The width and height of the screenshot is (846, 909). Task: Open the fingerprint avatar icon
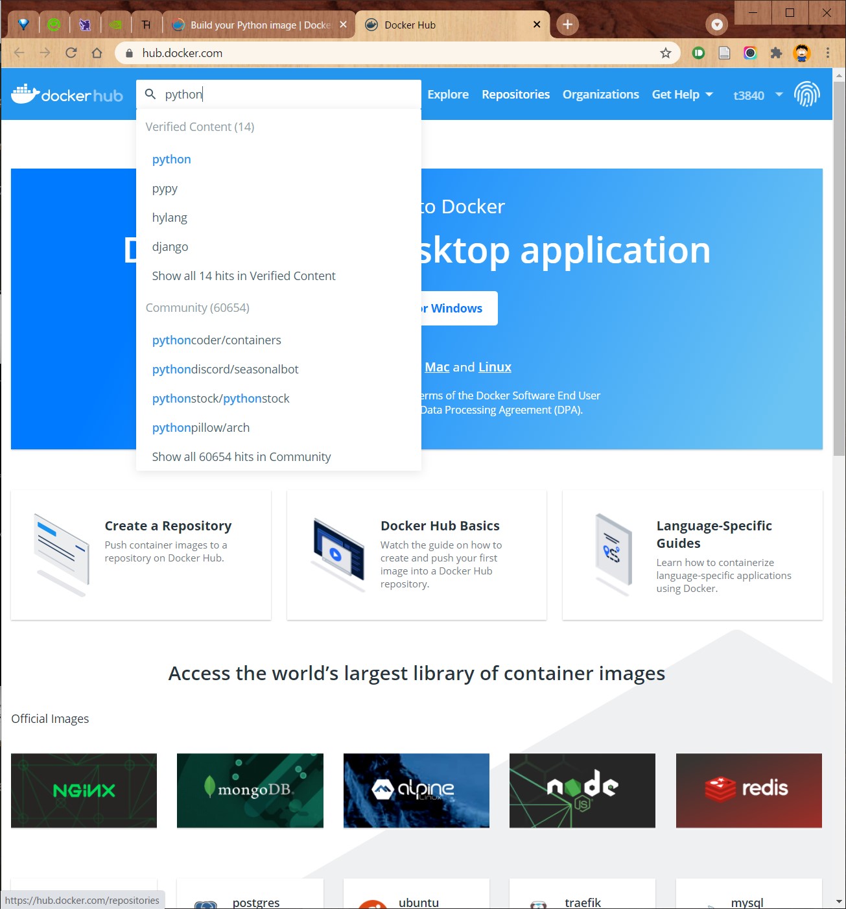pyautogui.click(x=807, y=95)
